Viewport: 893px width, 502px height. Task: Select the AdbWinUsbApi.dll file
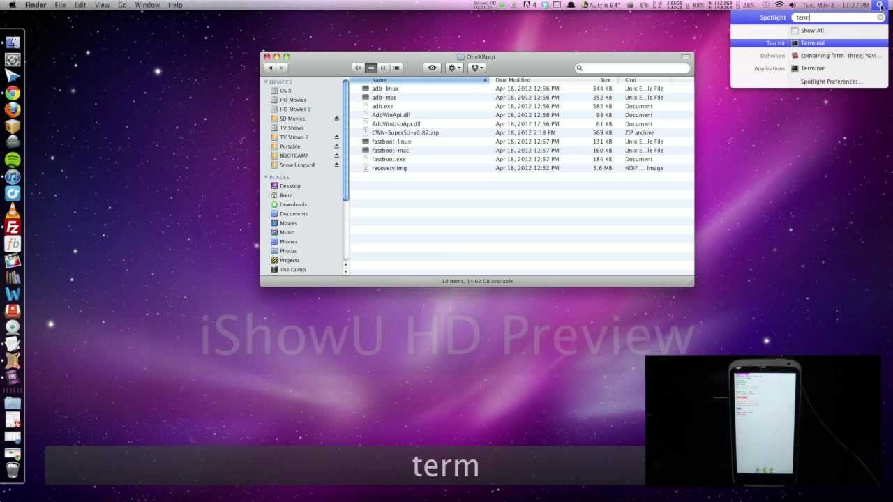396,124
